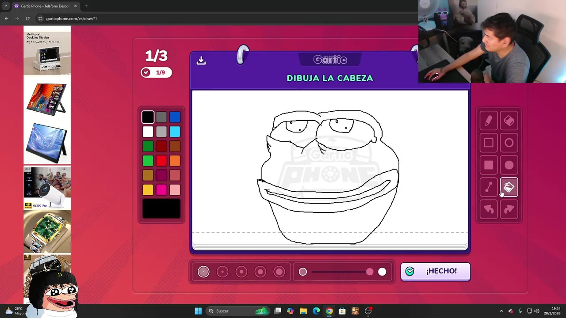The height and width of the screenshot is (318, 566).
Task: Pick the white color swatch
Action: [148, 132]
